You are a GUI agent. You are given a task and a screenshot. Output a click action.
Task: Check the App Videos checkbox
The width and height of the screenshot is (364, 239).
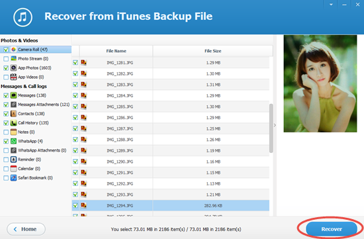click(x=6, y=77)
